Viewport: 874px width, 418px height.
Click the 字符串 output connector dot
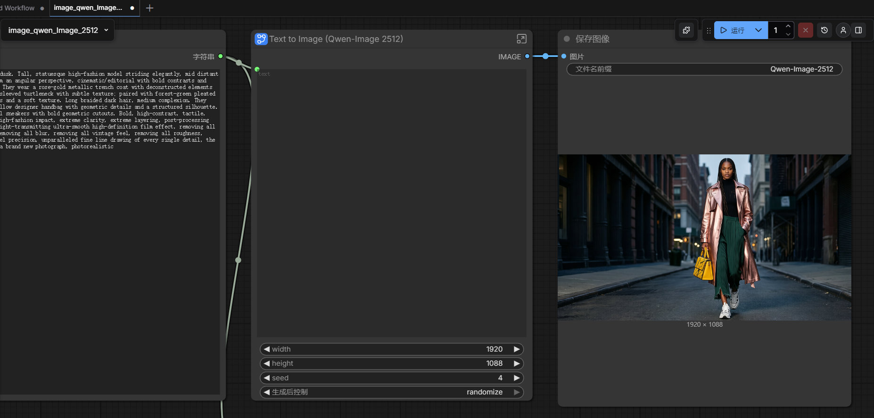pyautogui.click(x=220, y=56)
